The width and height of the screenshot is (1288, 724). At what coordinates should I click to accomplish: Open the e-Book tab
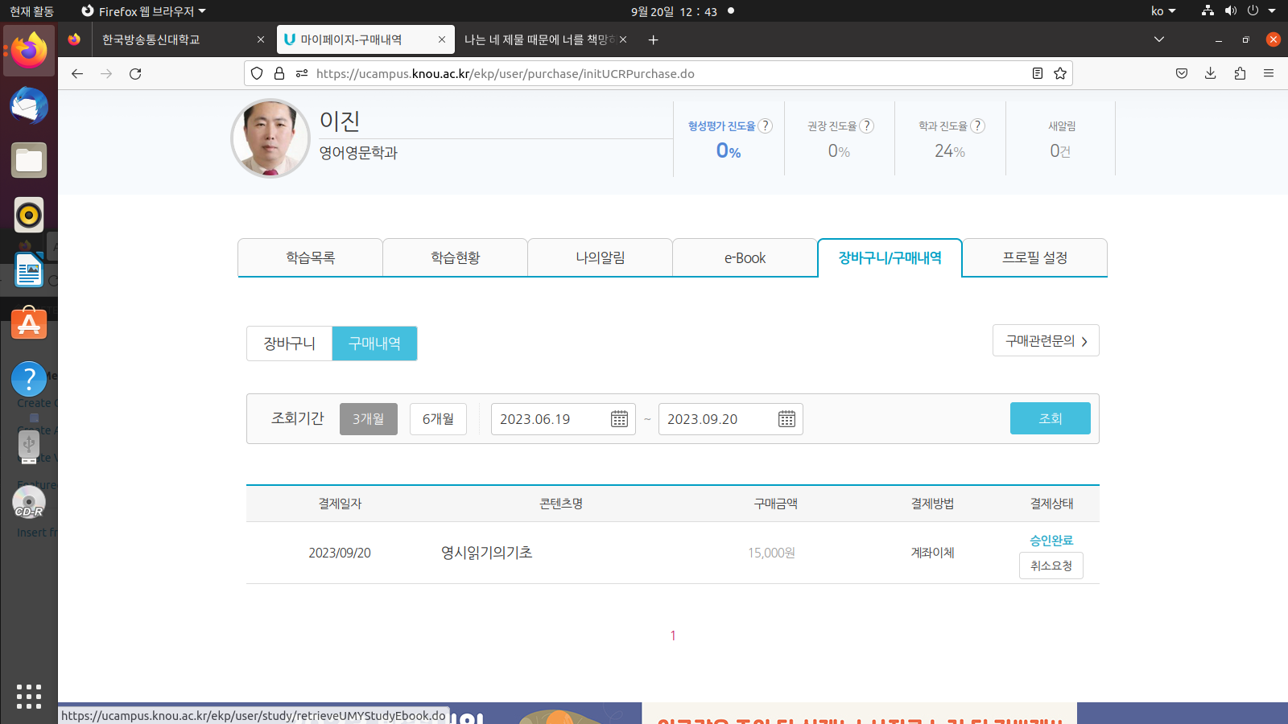(745, 257)
